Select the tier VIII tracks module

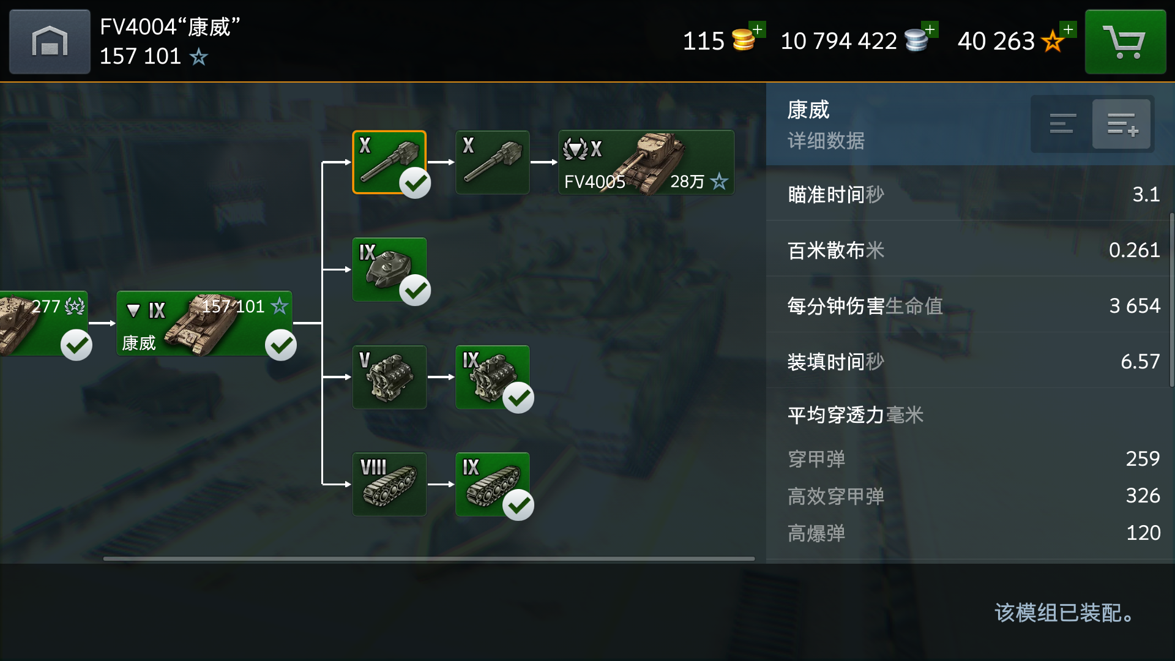coord(389,484)
